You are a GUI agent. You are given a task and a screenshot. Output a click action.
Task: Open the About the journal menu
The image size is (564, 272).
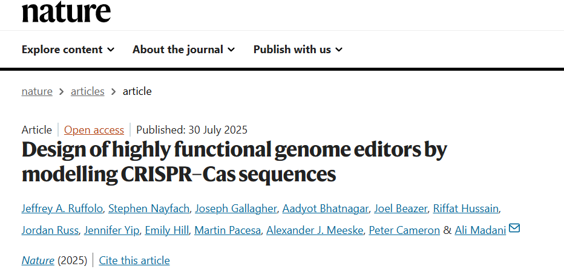click(x=183, y=49)
